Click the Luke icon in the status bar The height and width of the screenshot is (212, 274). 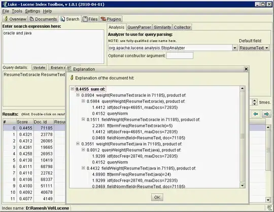pos(269,207)
